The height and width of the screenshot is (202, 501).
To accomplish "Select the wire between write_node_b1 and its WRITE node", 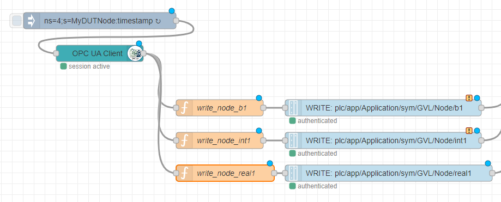I will (274, 108).
